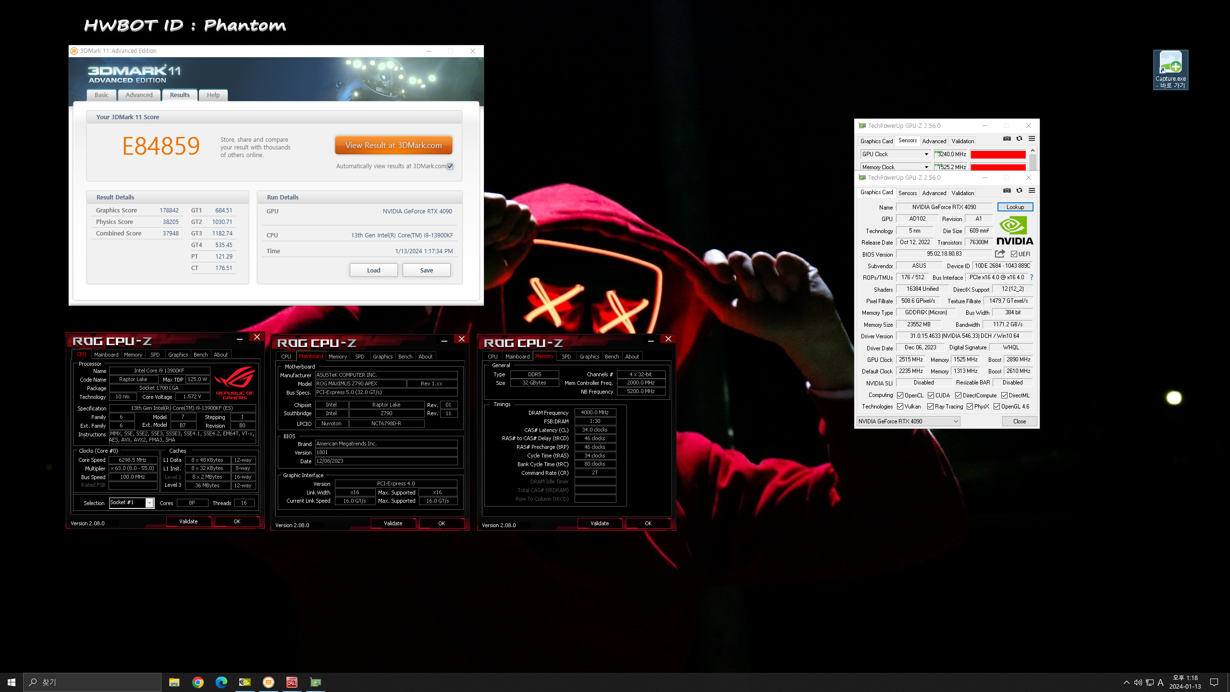Open SPD tab in middle CPU-Z window
The height and width of the screenshot is (692, 1230).
[359, 357]
